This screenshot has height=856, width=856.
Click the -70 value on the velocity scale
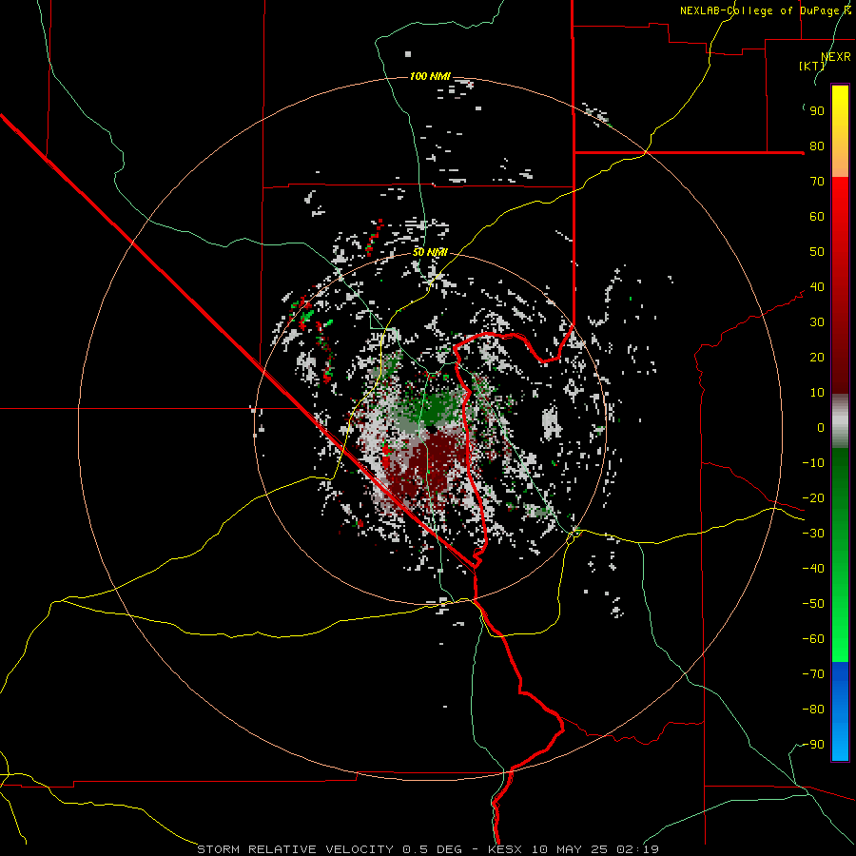click(813, 674)
